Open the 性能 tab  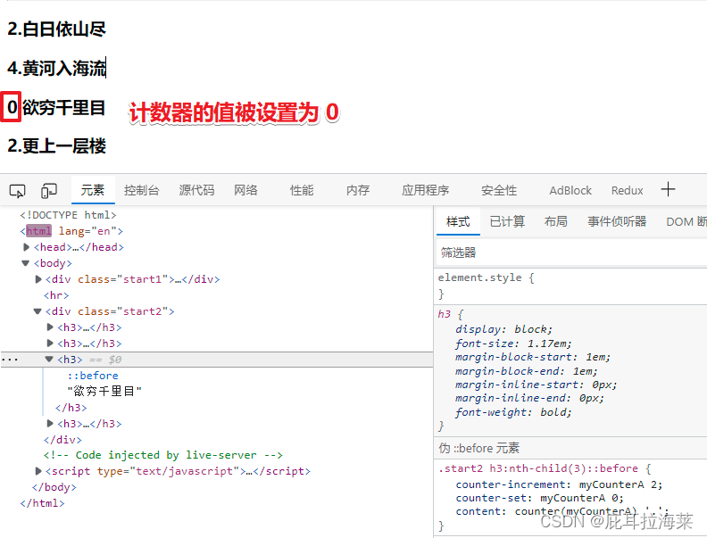click(302, 190)
